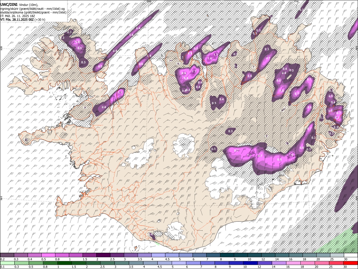Click the dark purple 2–2.5 swatch in upper legend row

103,255
